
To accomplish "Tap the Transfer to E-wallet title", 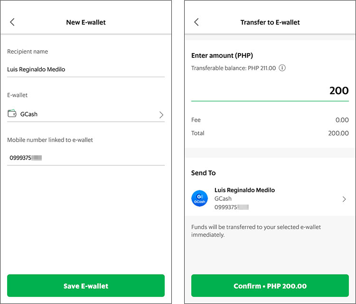I will click(x=270, y=22).
